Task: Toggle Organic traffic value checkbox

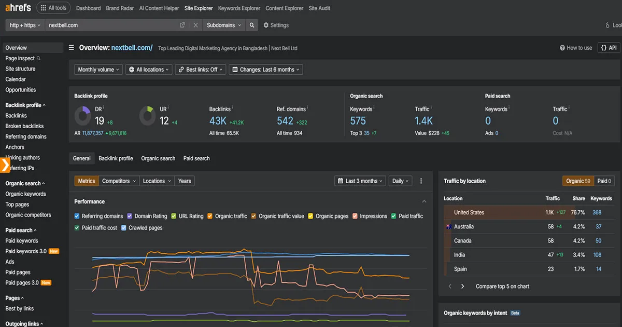Action: point(254,216)
